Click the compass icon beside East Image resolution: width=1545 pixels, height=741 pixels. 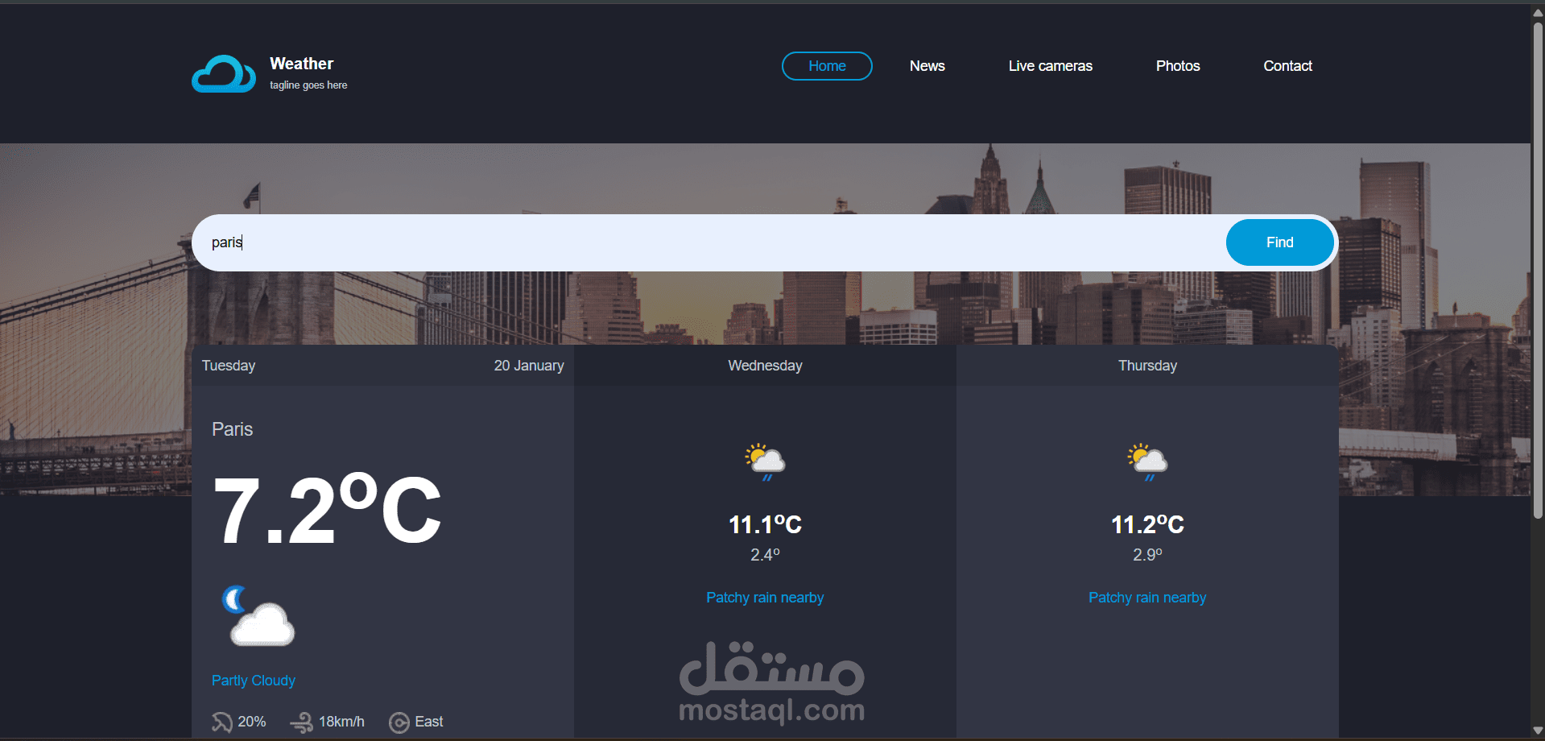pyautogui.click(x=399, y=722)
